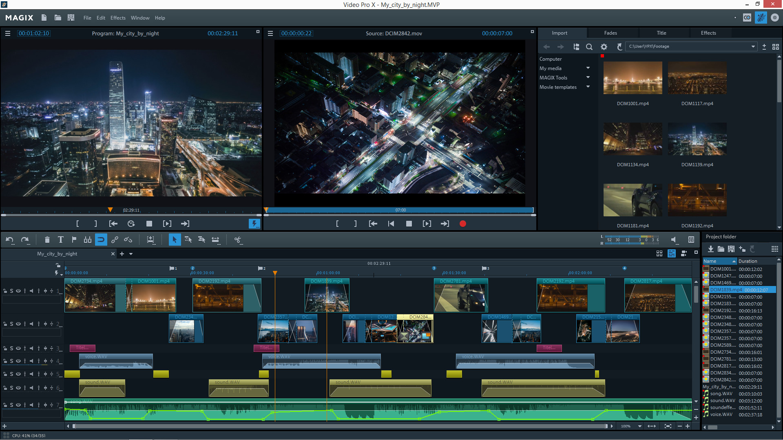
Task: Select the DCIM1139.mp4 thumbnail in Import panel
Action: tap(697, 139)
